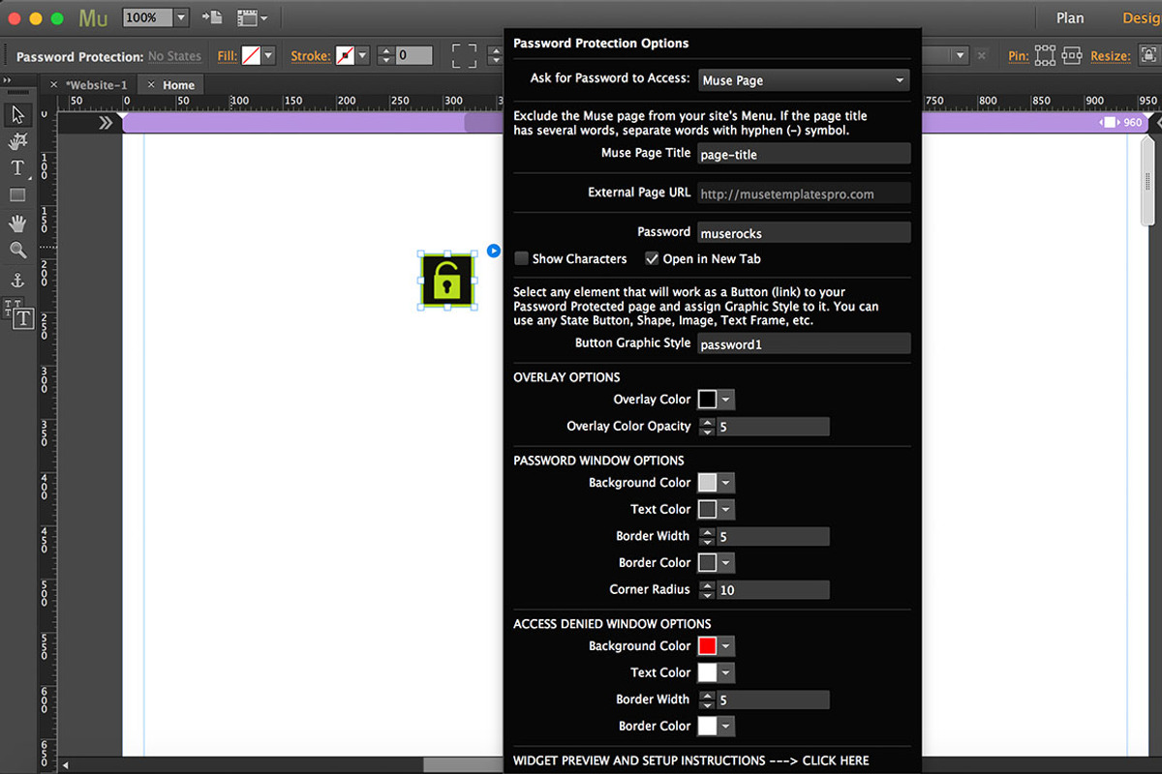Open the Overlay Color dropdown arrow

[726, 400]
